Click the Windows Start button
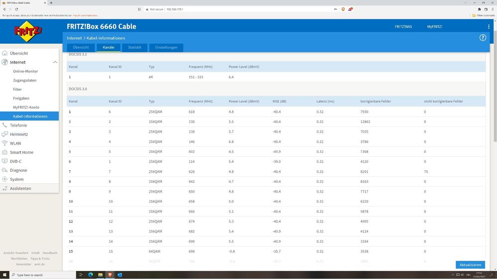Image resolution: width=497 pixels, height=279 pixels. (5, 275)
